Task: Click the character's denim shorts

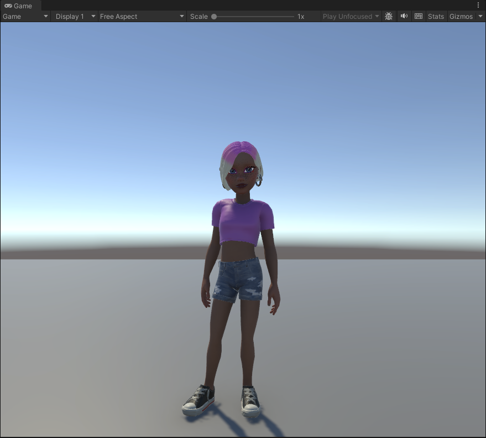Action: point(239,280)
